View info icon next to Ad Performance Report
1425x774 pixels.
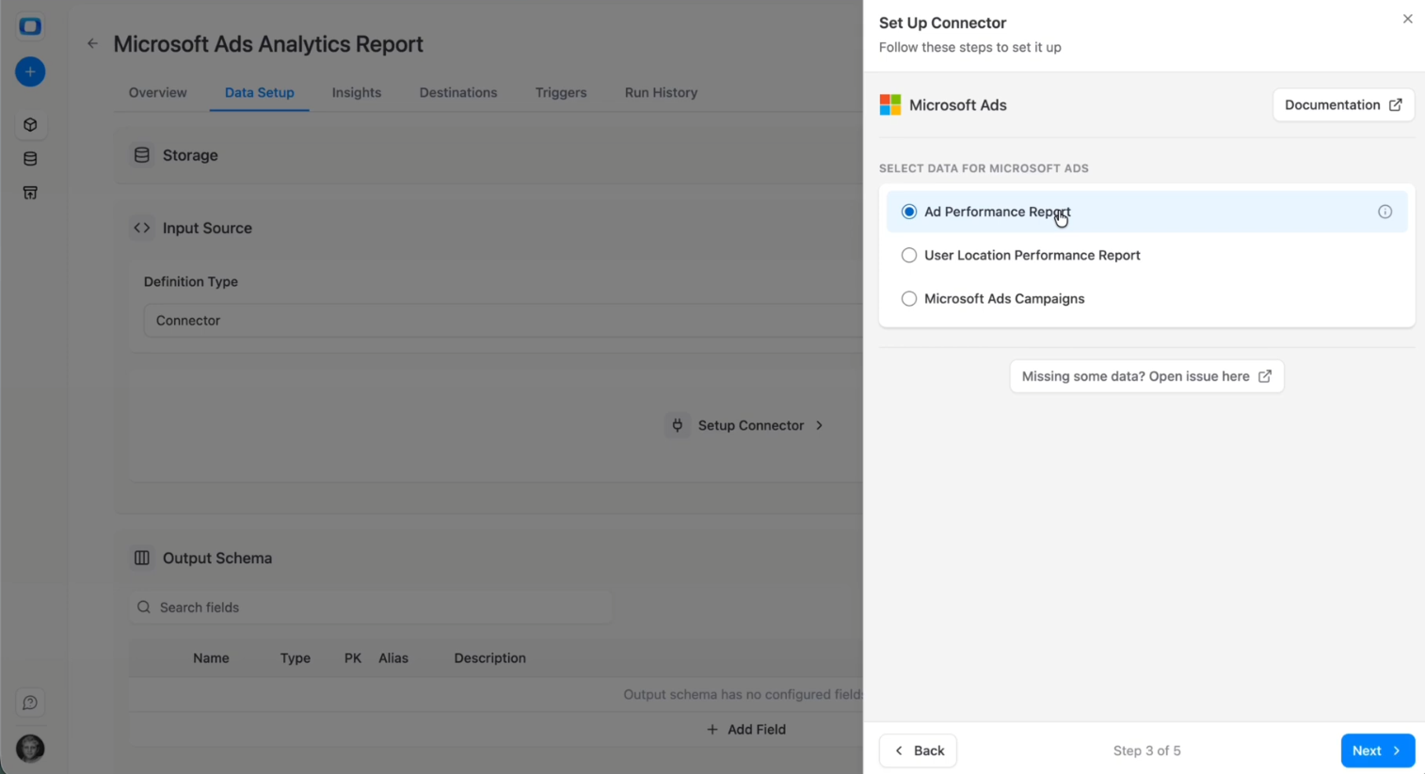click(x=1385, y=212)
